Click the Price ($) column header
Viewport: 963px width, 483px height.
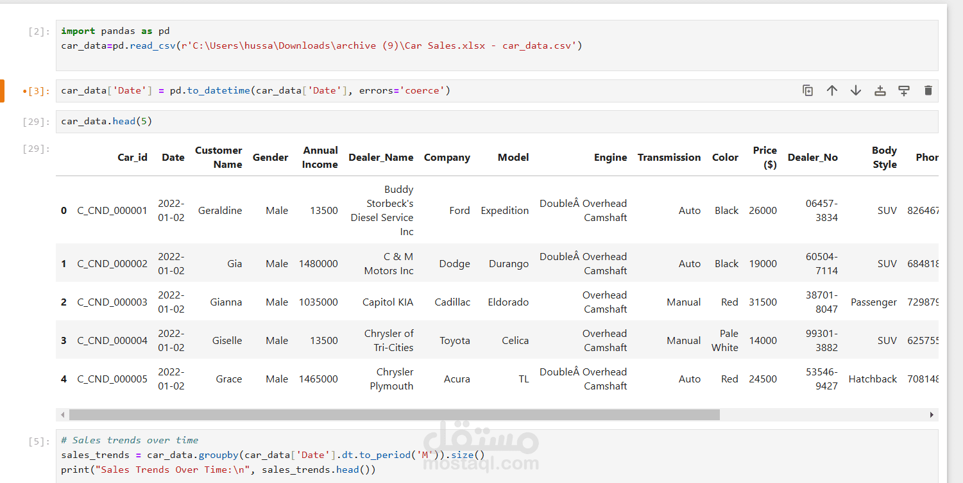click(x=764, y=158)
